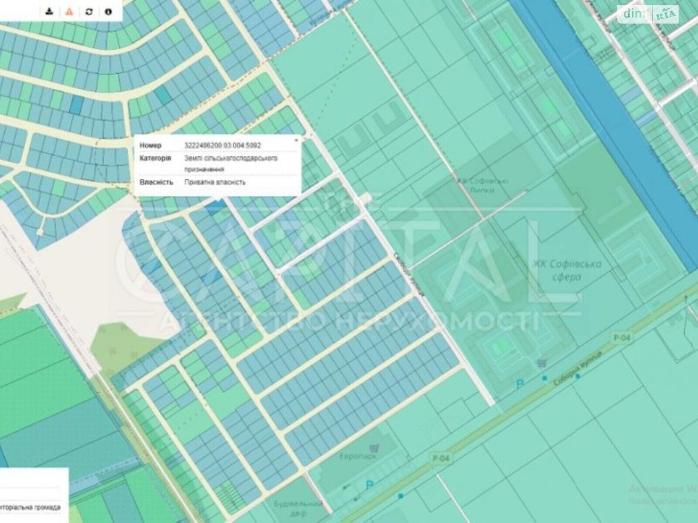Click the download icon in the map toolbar
The height and width of the screenshot is (523, 698).
pos(50,11)
